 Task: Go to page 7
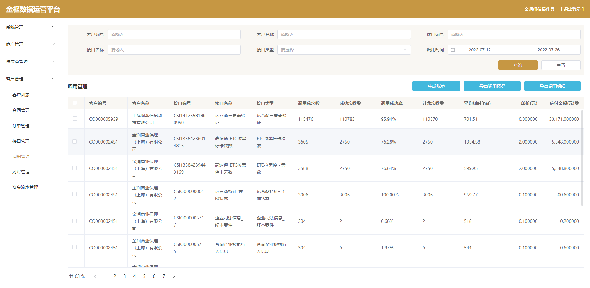pos(164,276)
